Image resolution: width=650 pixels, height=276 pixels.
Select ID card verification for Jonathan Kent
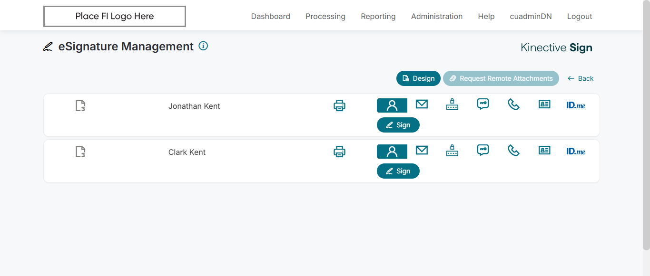(x=544, y=104)
